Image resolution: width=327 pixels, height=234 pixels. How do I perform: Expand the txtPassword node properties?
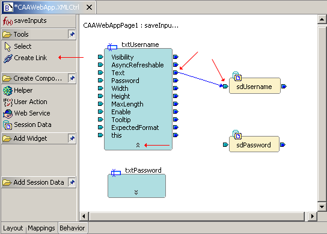click(x=136, y=192)
